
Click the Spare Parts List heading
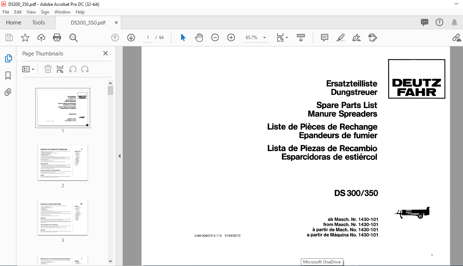click(347, 105)
